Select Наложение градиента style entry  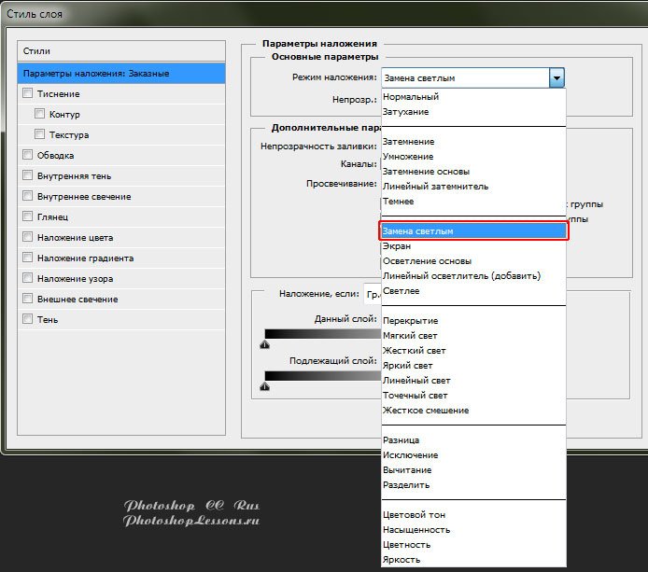tap(85, 258)
